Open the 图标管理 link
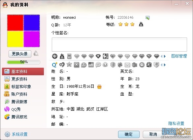The image size is (193, 140). 179,56
